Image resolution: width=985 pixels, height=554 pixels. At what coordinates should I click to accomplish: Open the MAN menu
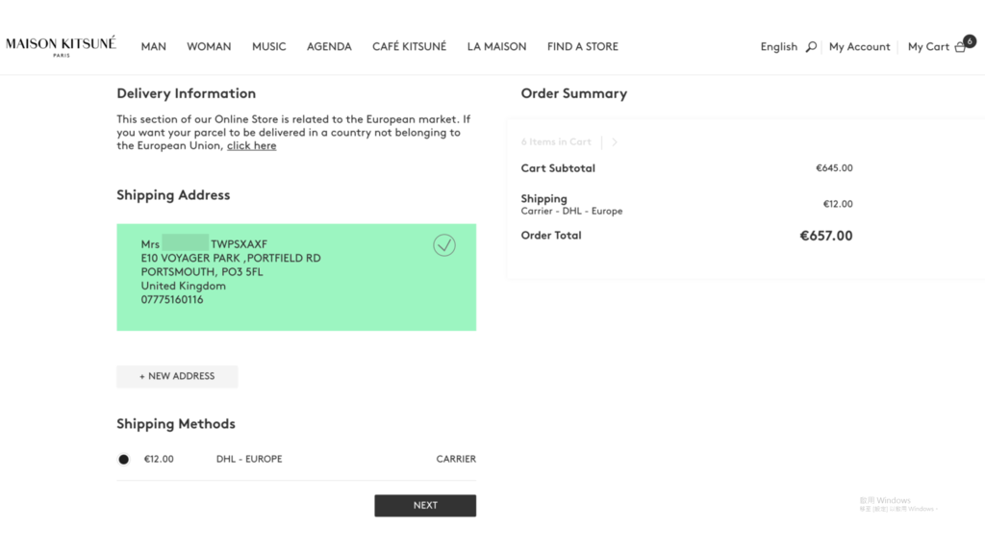(153, 46)
